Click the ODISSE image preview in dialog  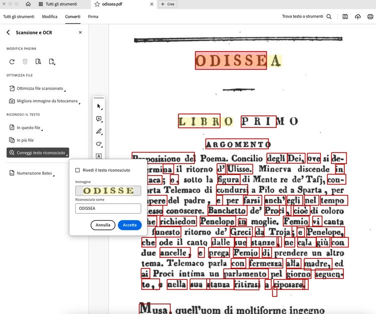[108, 191]
